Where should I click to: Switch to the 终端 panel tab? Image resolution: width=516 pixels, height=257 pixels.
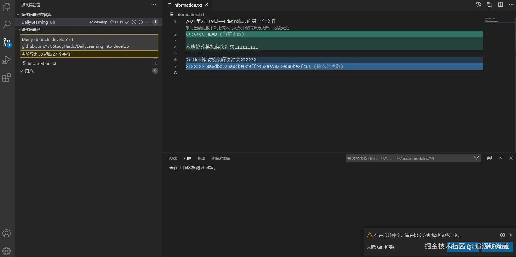click(173, 158)
